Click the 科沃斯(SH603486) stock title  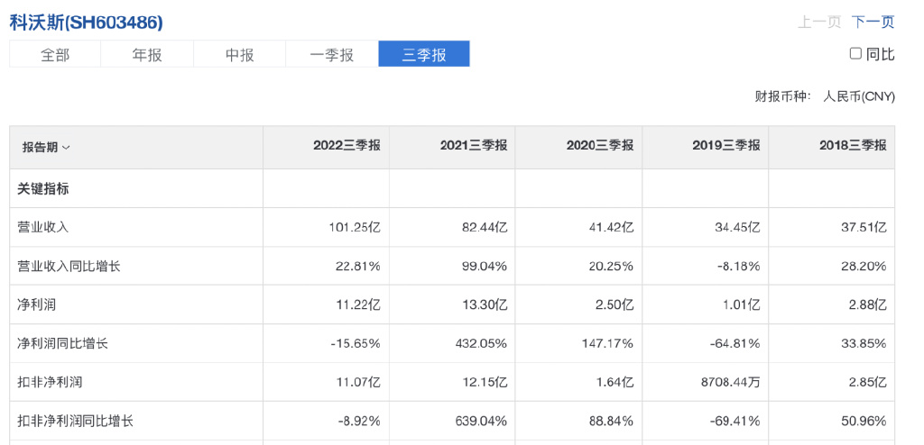pyautogui.click(x=87, y=22)
